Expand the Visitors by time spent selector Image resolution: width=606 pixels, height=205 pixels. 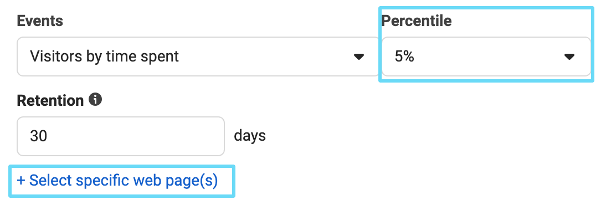coord(198,57)
